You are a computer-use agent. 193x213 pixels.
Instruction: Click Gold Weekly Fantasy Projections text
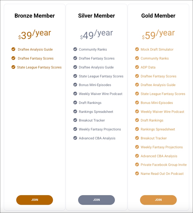(162, 147)
